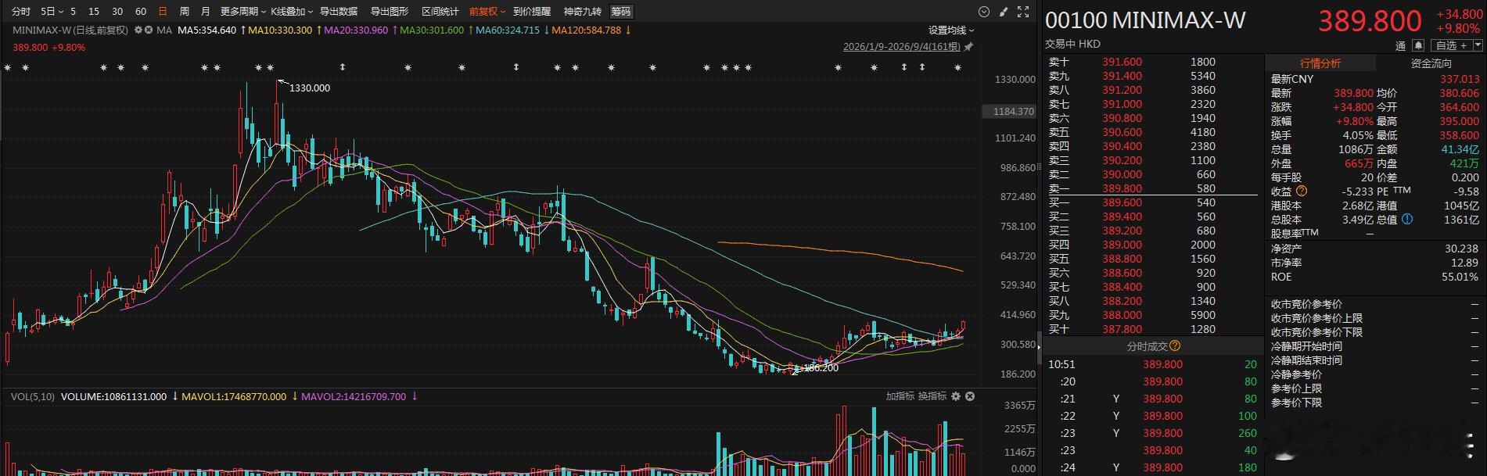This screenshot has width=1487, height=476.
Task: Select the 日 daily period
Action: pos(163,12)
